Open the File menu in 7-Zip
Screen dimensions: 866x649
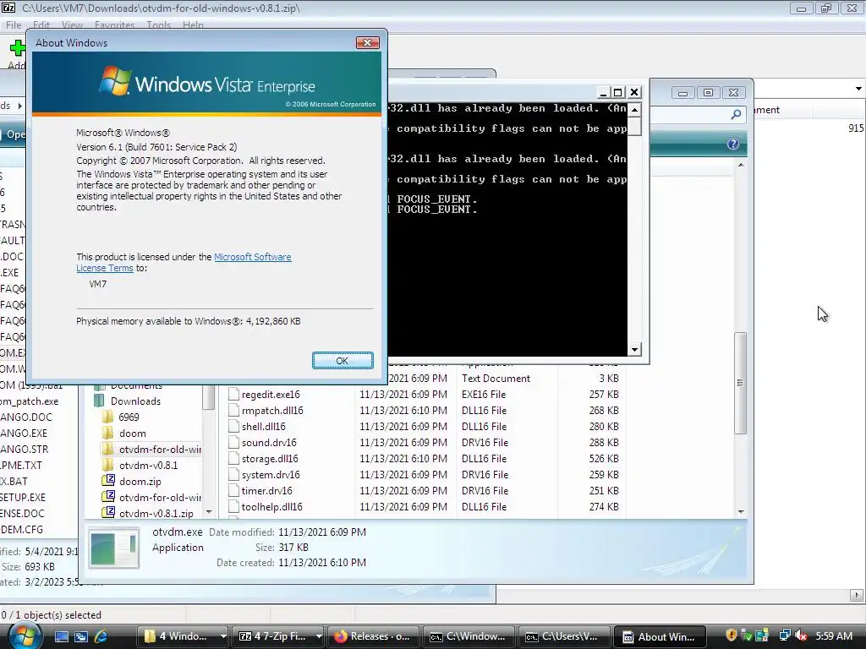(14, 25)
